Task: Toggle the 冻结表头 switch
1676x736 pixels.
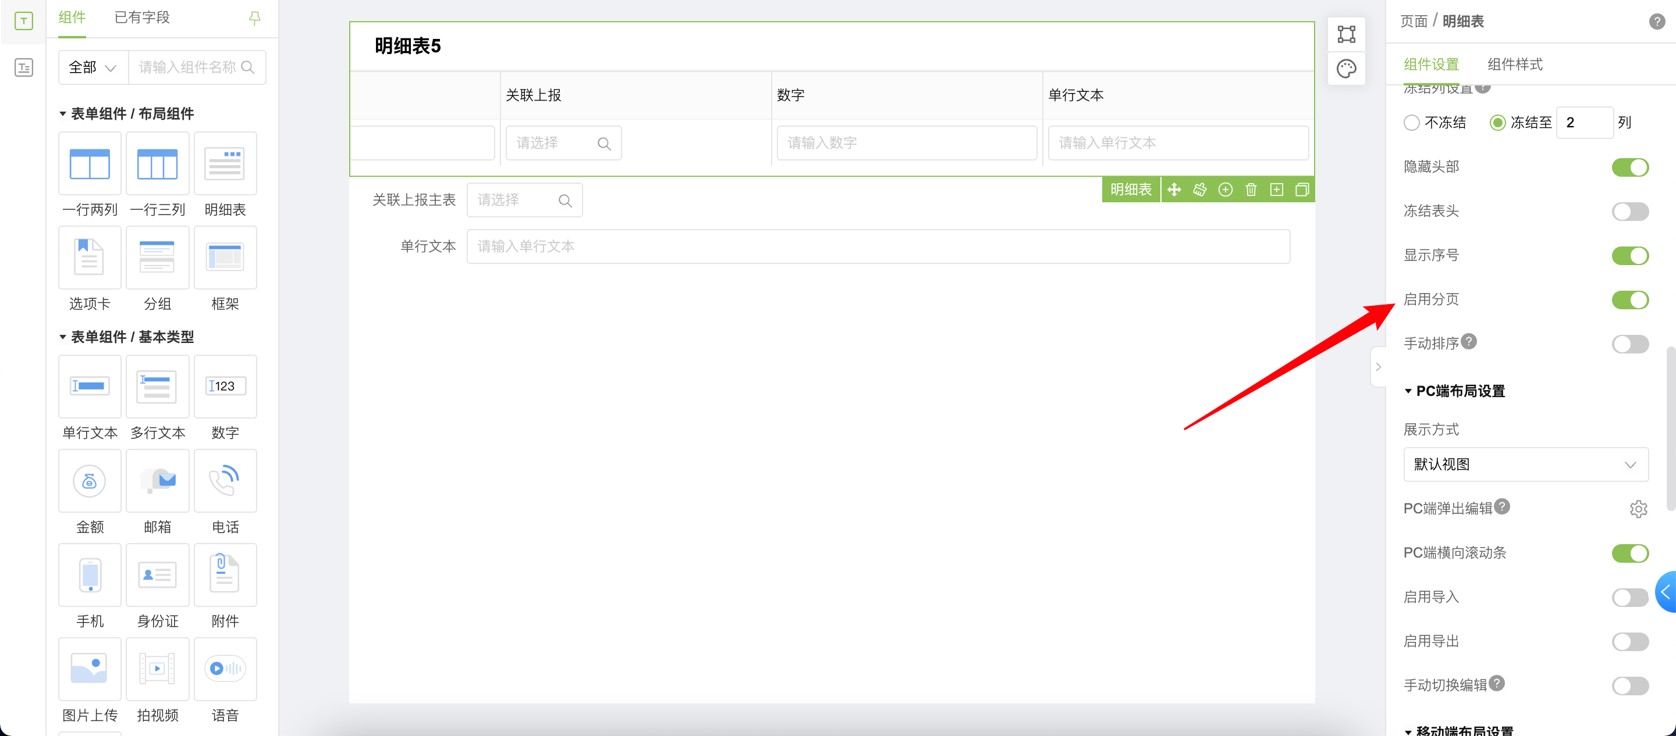Action: click(1630, 211)
